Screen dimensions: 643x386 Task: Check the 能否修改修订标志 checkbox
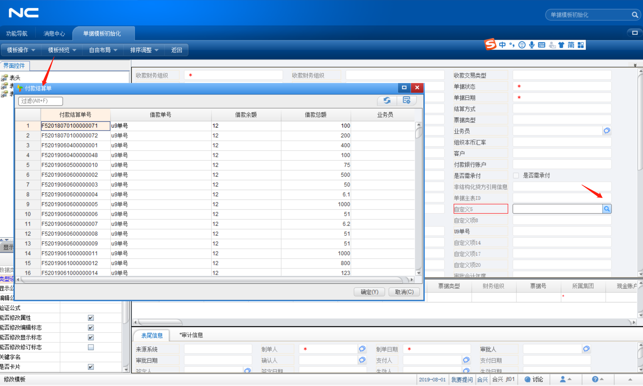(90, 347)
